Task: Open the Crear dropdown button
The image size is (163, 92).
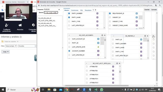Action: (6, 52)
